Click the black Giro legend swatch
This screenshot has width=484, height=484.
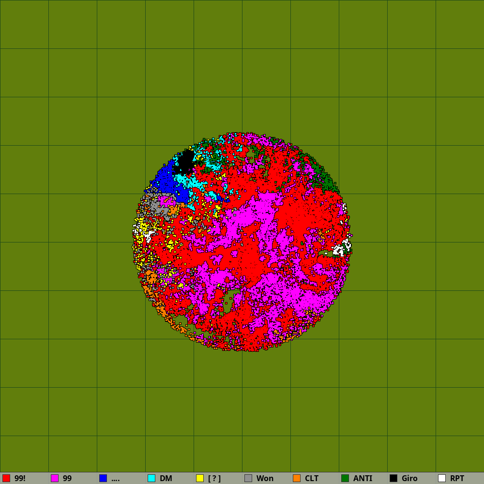pos(393,478)
